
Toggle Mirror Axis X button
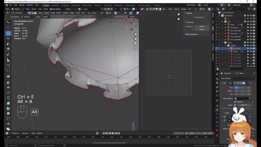pos(237,87)
